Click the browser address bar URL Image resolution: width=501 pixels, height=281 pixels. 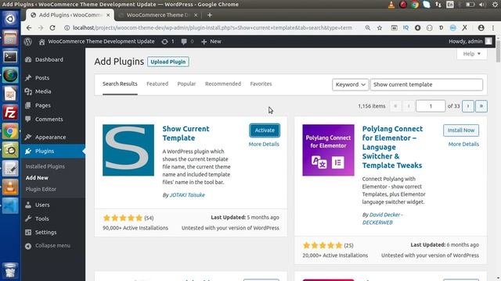[x=212, y=28]
